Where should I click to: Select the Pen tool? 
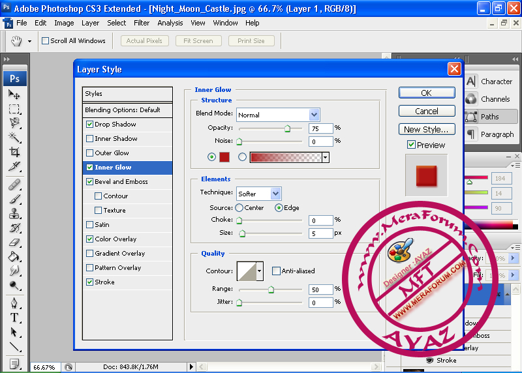[14, 303]
